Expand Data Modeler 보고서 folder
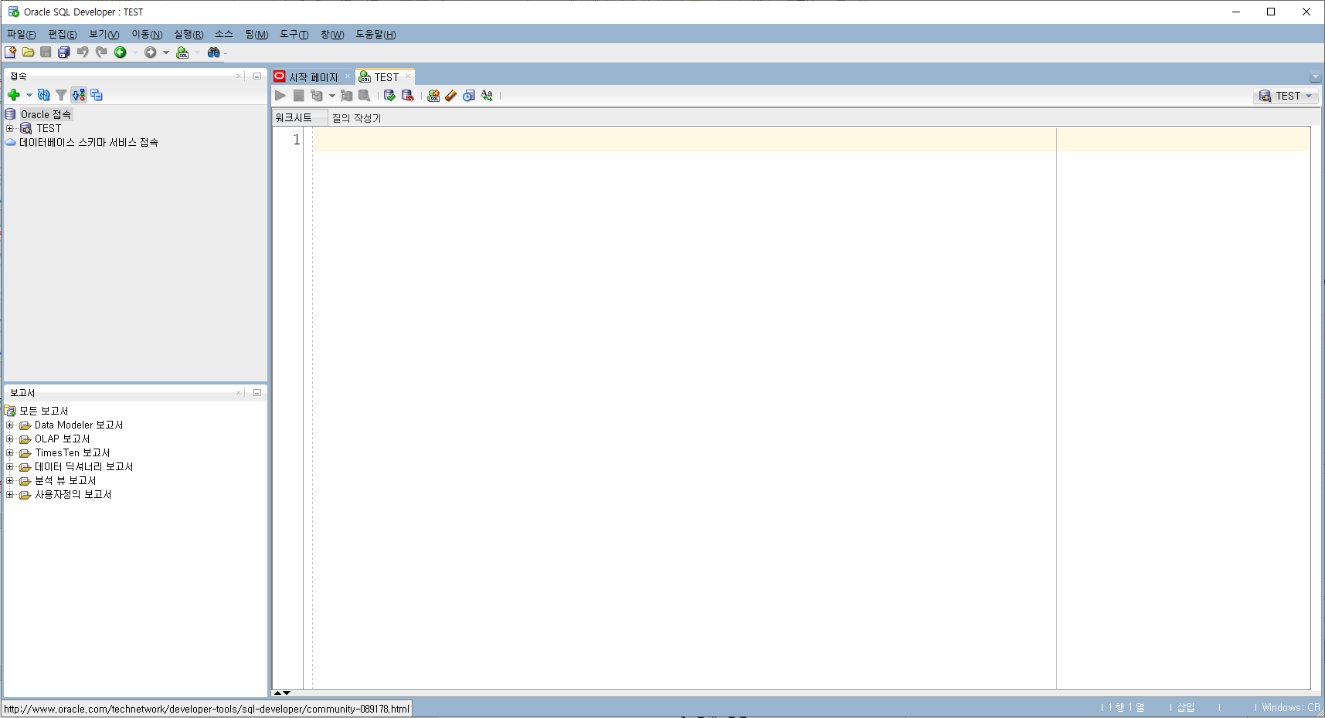The height and width of the screenshot is (718, 1325). point(10,425)
